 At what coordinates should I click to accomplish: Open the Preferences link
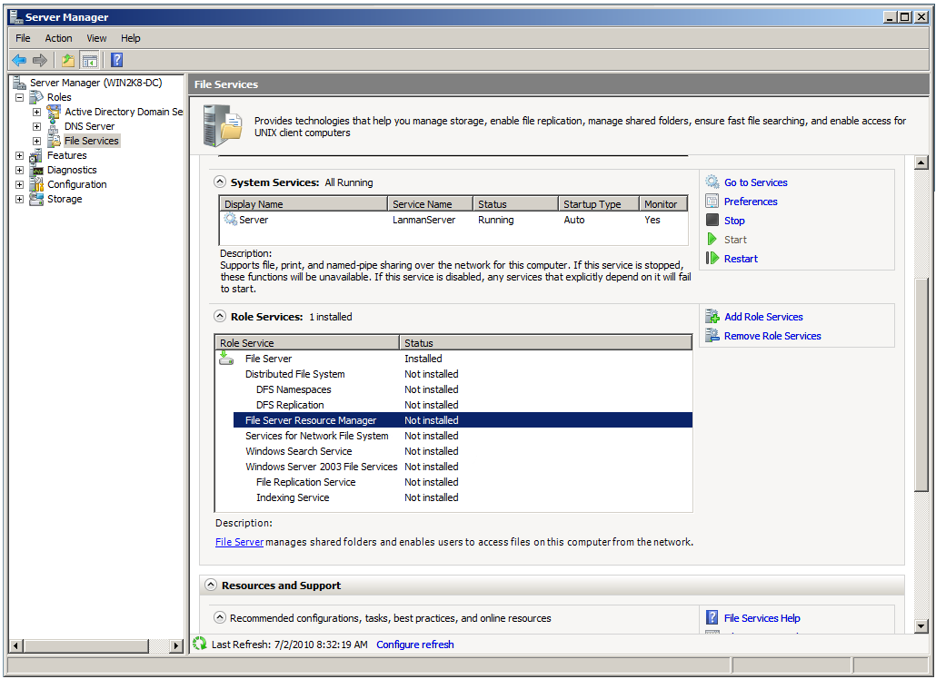coord(751,202)
